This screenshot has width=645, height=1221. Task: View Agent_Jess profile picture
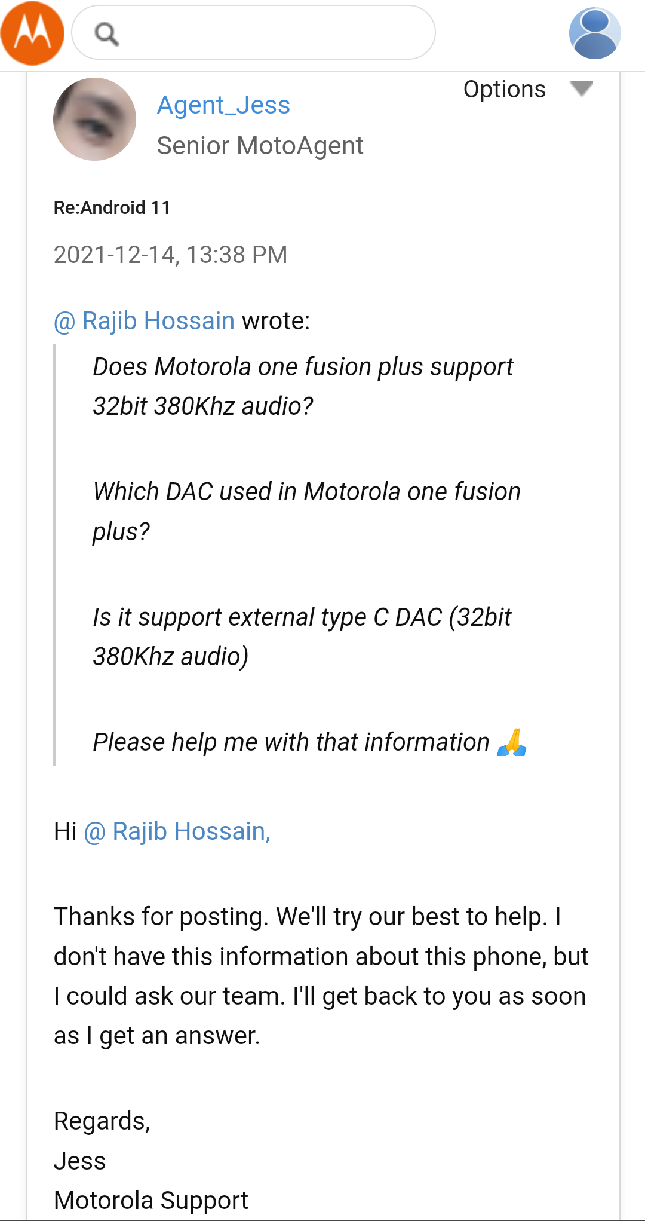point(94,119)
